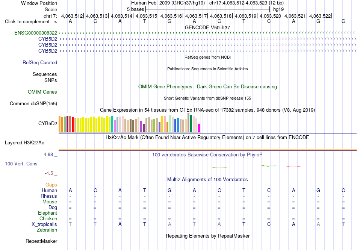357x250 pixels.
Task: Open '100 vertebrates Basewise Conservation by PhyloP' title
Action: click(x=207, y=155)
